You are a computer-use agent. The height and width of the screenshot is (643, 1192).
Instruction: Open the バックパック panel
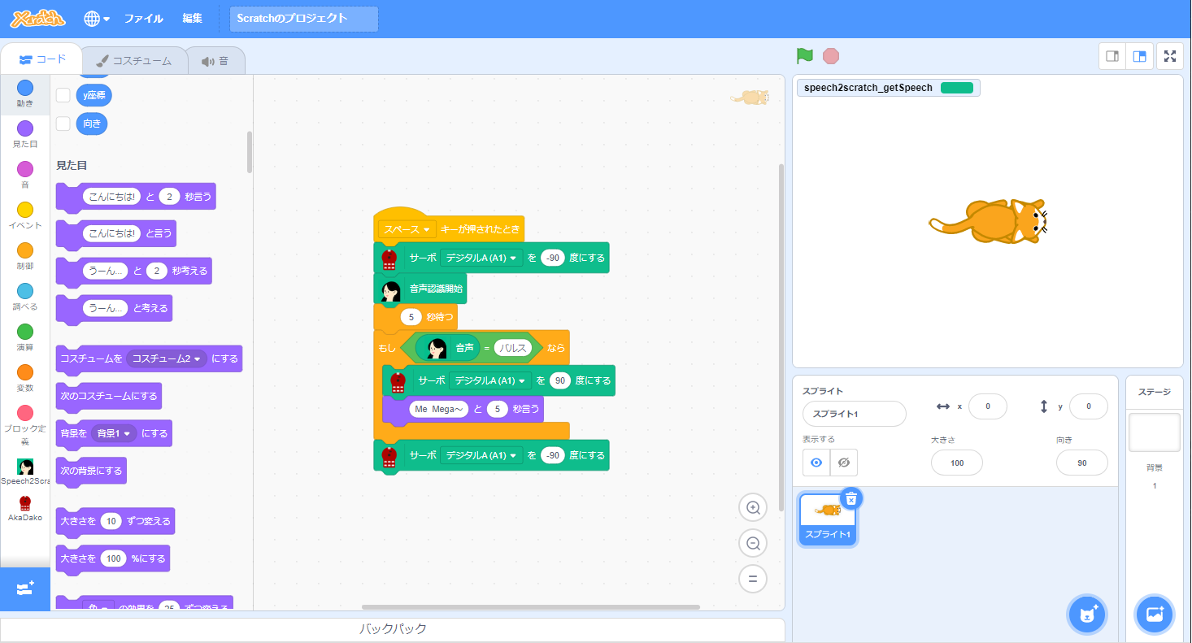(393, 629)
